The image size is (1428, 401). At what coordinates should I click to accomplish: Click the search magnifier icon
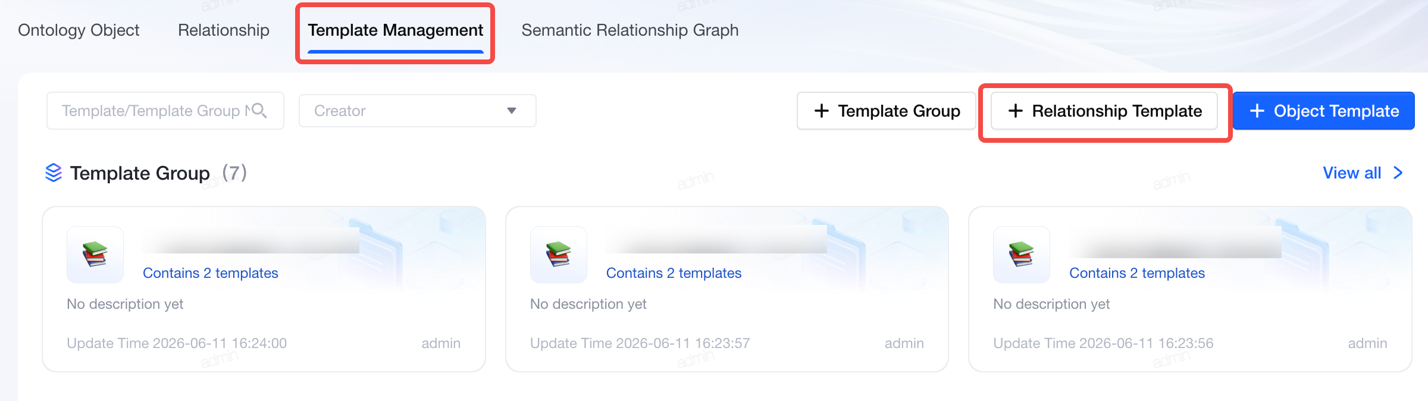(x=259, y=111)
